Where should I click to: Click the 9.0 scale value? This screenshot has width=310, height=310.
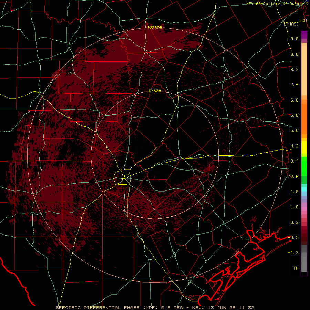294,54
